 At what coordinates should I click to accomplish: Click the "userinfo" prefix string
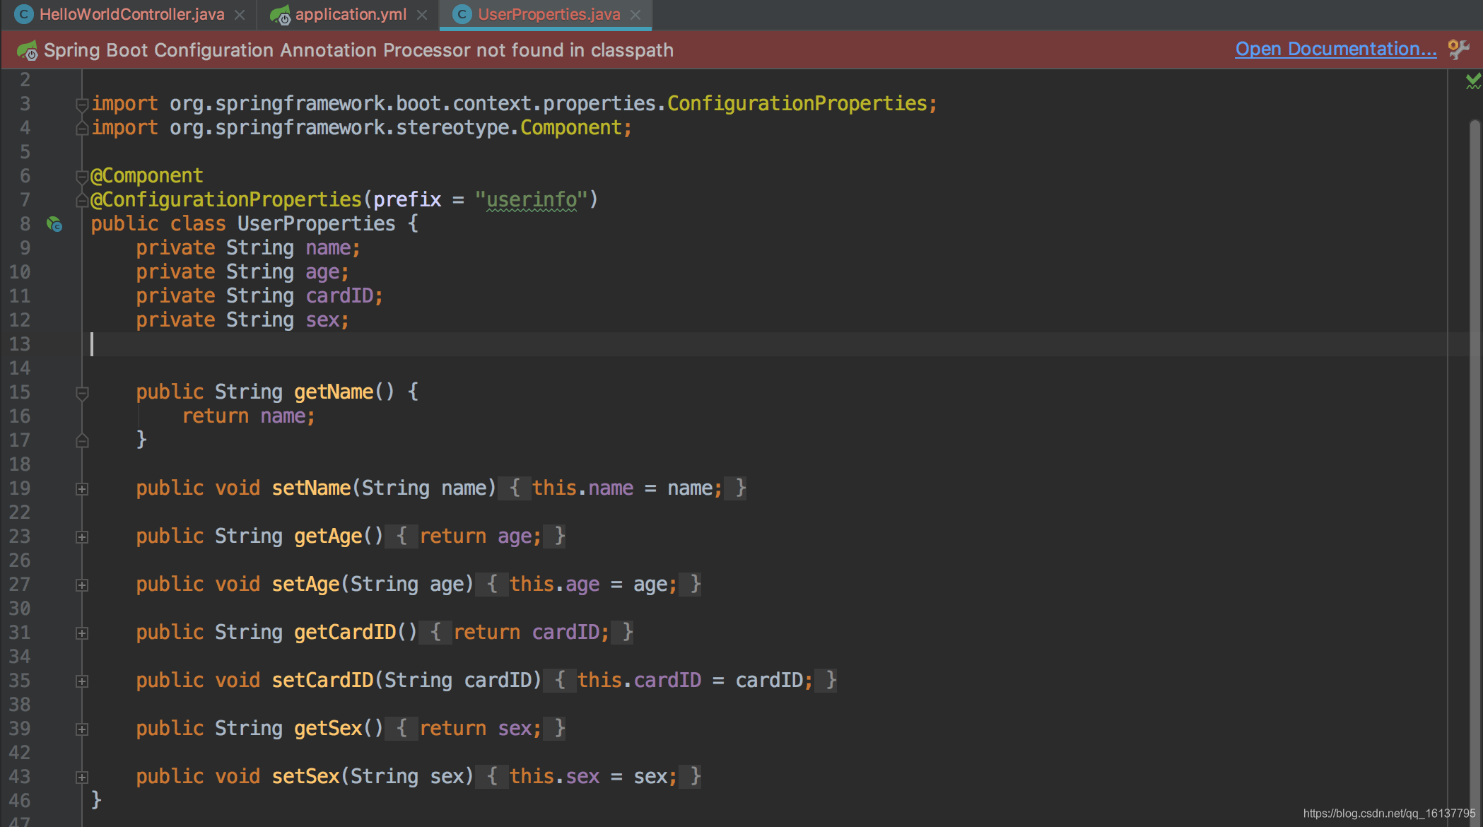pyautogui.click(x=532, y=200)
